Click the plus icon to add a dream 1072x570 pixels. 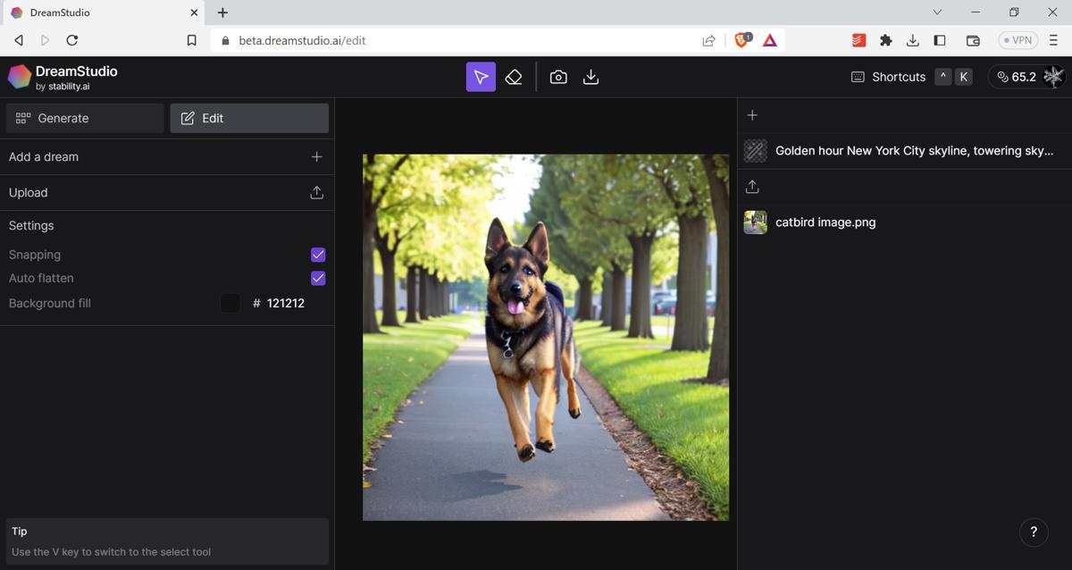[x=317, y=156]
